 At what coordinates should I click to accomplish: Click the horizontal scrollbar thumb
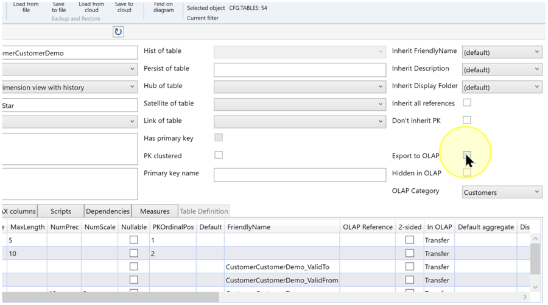(x=110, y=297)
